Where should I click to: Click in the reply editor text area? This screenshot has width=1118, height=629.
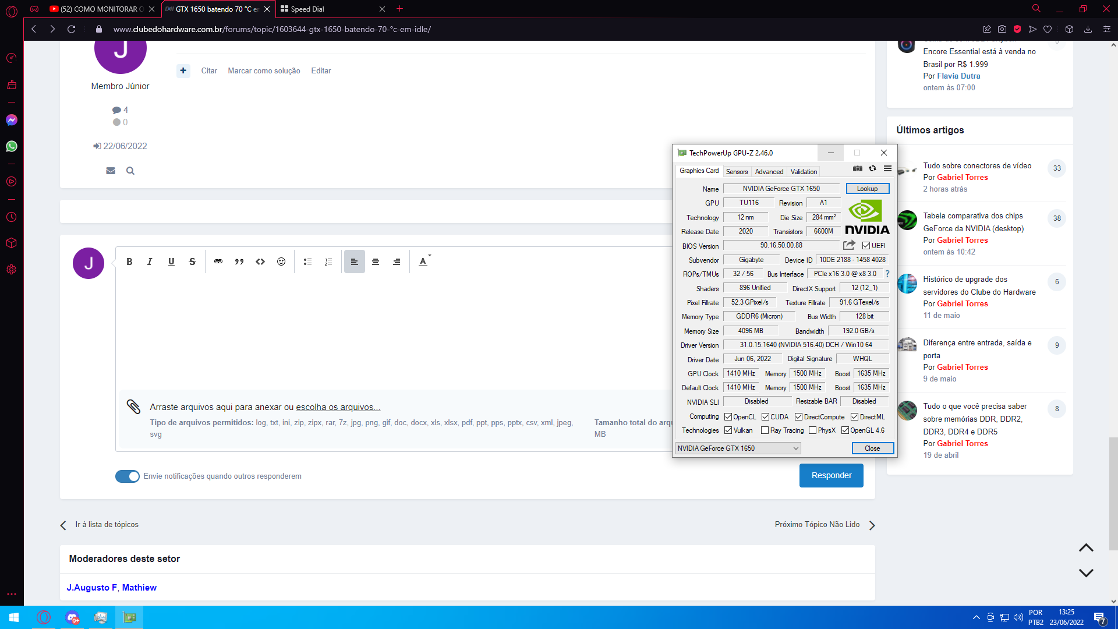(x=394, y=332)
